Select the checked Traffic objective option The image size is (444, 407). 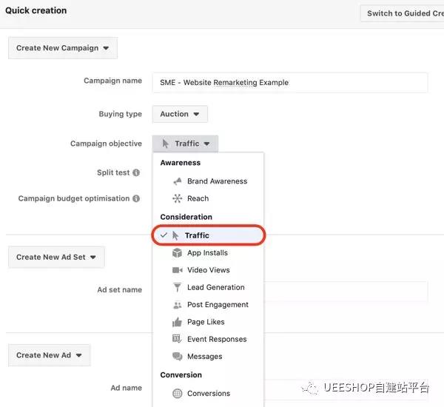point(208,235)
